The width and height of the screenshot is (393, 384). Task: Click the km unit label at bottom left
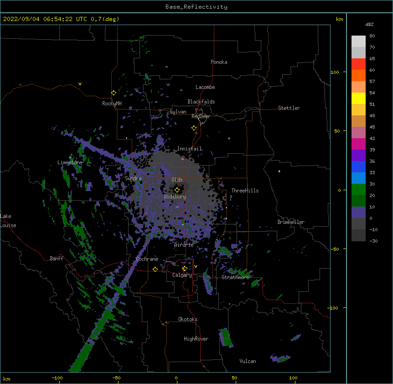(x=6, y=379)
